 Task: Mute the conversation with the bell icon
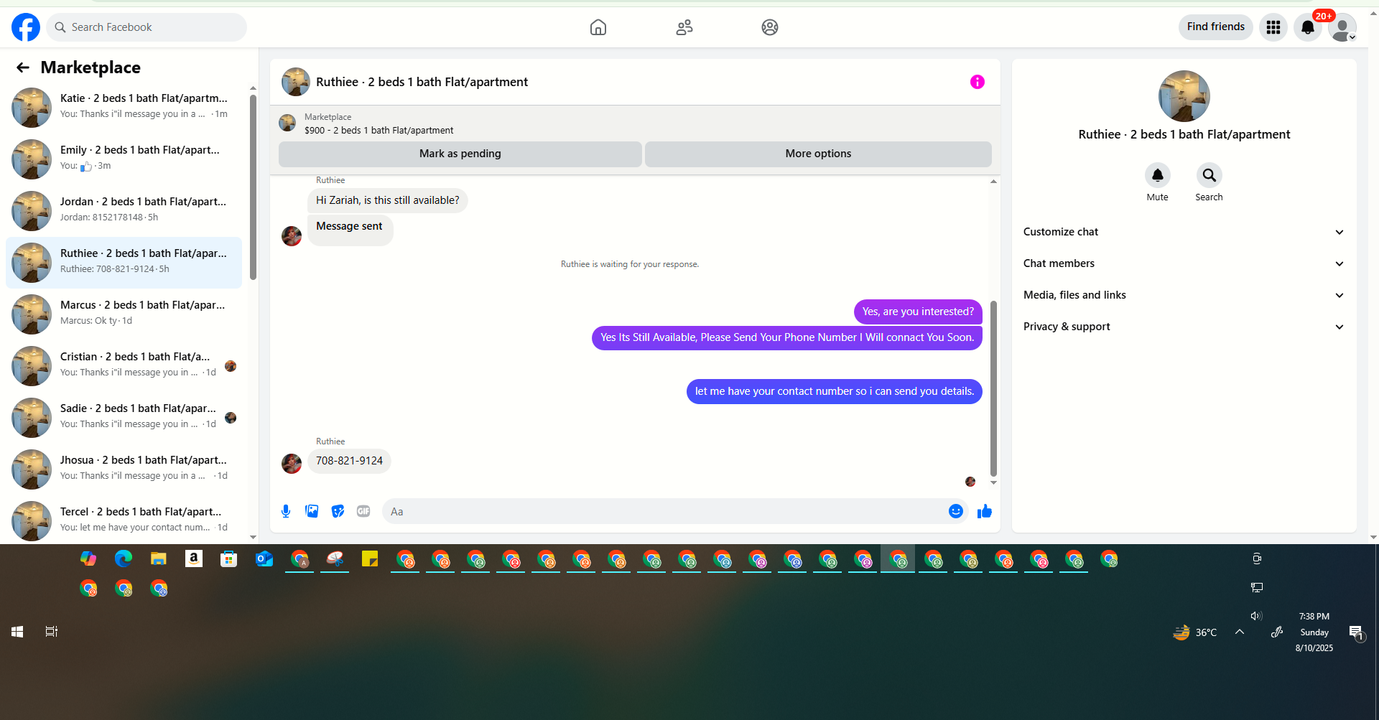(1157, 175)
